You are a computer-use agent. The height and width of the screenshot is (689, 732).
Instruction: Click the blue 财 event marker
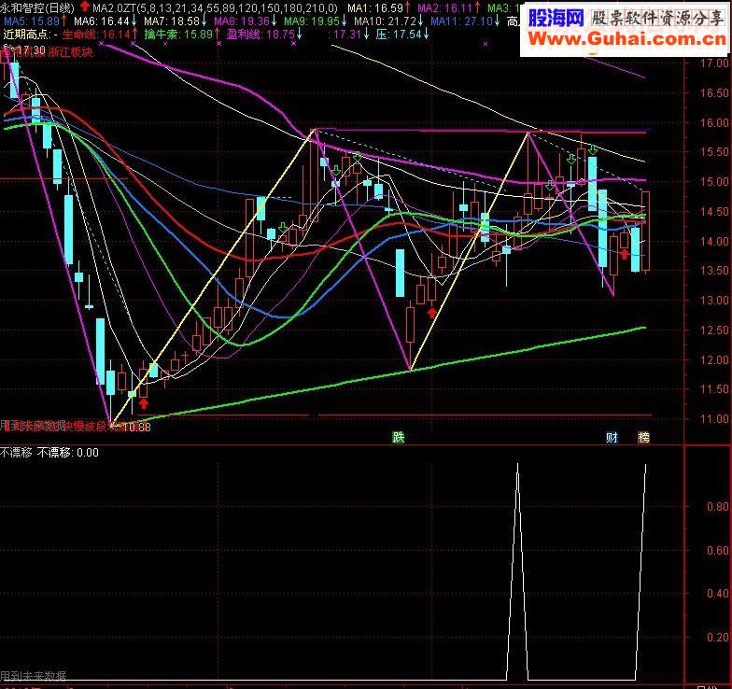612,437
